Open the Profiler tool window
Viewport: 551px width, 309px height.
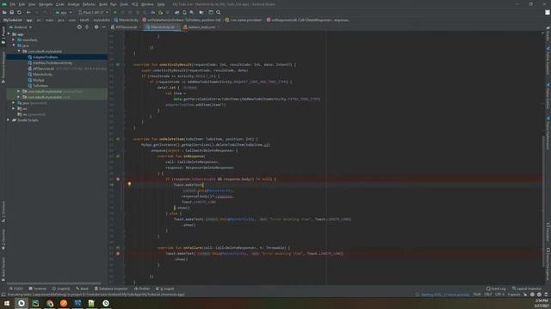coord(142,288)
